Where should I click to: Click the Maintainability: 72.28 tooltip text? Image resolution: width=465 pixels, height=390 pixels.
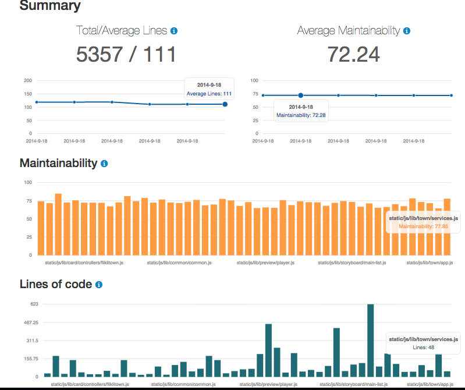(301, 115)
